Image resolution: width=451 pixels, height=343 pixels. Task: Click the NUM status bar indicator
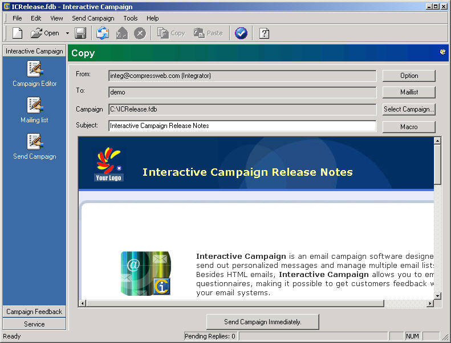(x=412, y=336)
